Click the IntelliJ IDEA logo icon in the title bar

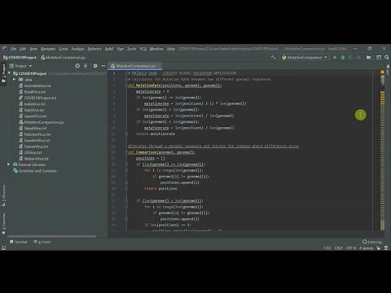tap(4, 49)
